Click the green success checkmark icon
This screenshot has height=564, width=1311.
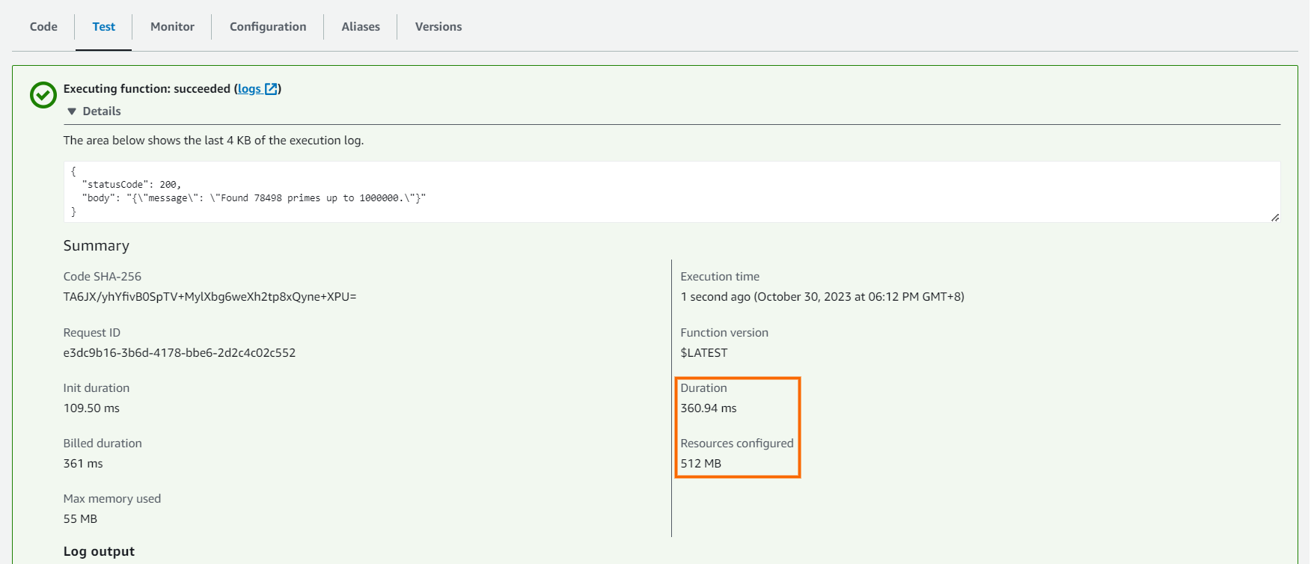click(43, 95)
